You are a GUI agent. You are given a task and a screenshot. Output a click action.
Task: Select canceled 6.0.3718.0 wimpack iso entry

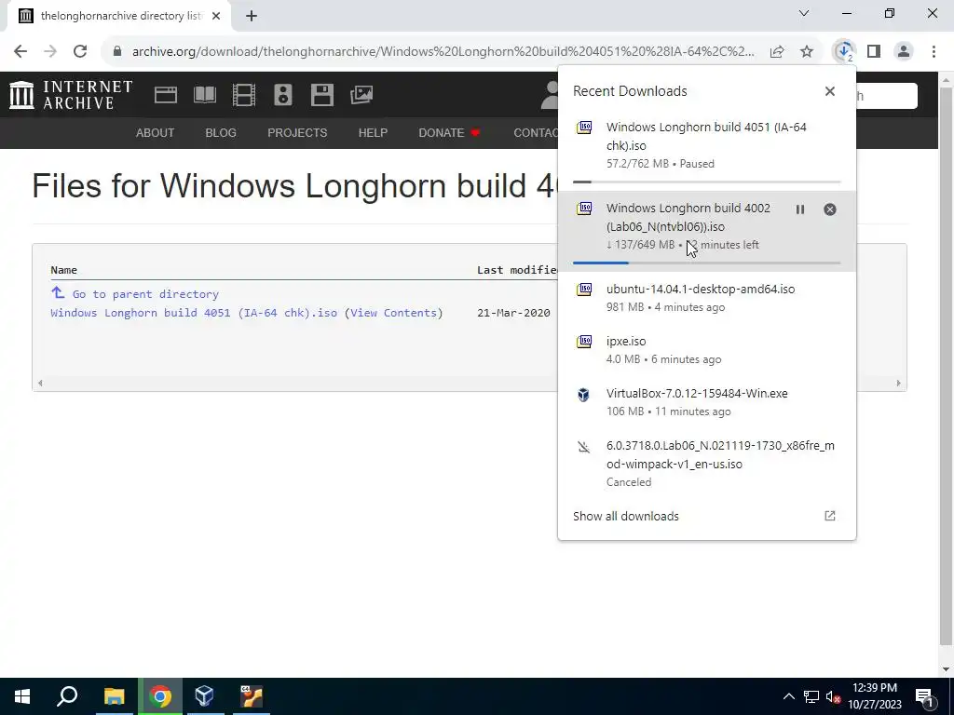click(707, 464)
